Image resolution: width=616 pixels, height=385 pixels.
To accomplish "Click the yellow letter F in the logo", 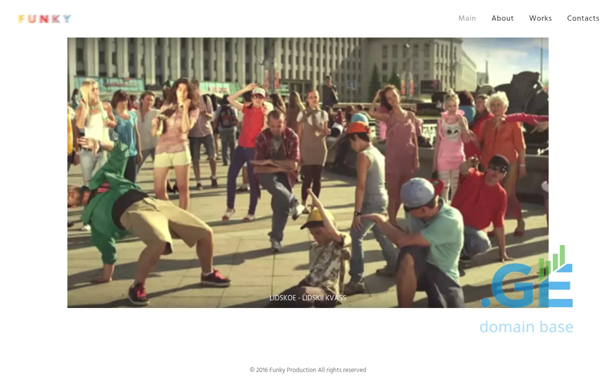I will (21, 19).
